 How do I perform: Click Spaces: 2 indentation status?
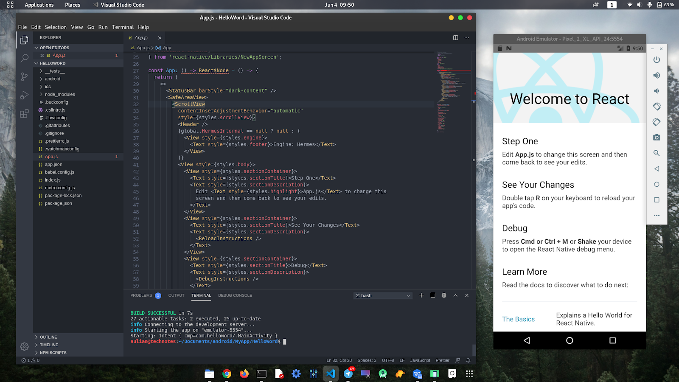(x=367, y=360)
